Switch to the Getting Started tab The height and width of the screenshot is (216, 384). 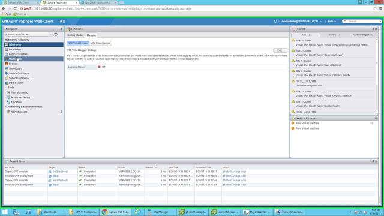(76, 35)
